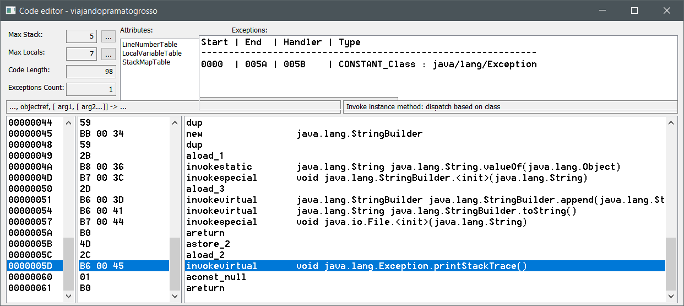Click the ellipsis button next to Max Locals
This screenshot has width=684, height=306.
click(x=108, y=54)
